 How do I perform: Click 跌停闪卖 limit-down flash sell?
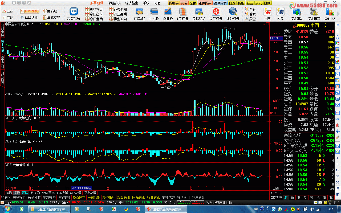(x=220, y=3)
